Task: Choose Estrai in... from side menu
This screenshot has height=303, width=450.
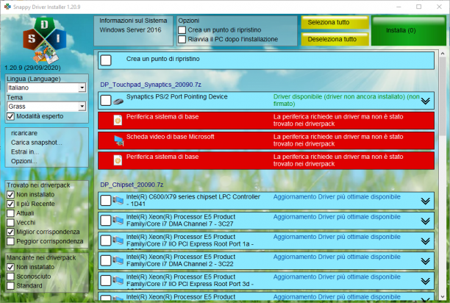Action: tap(25, 151)
